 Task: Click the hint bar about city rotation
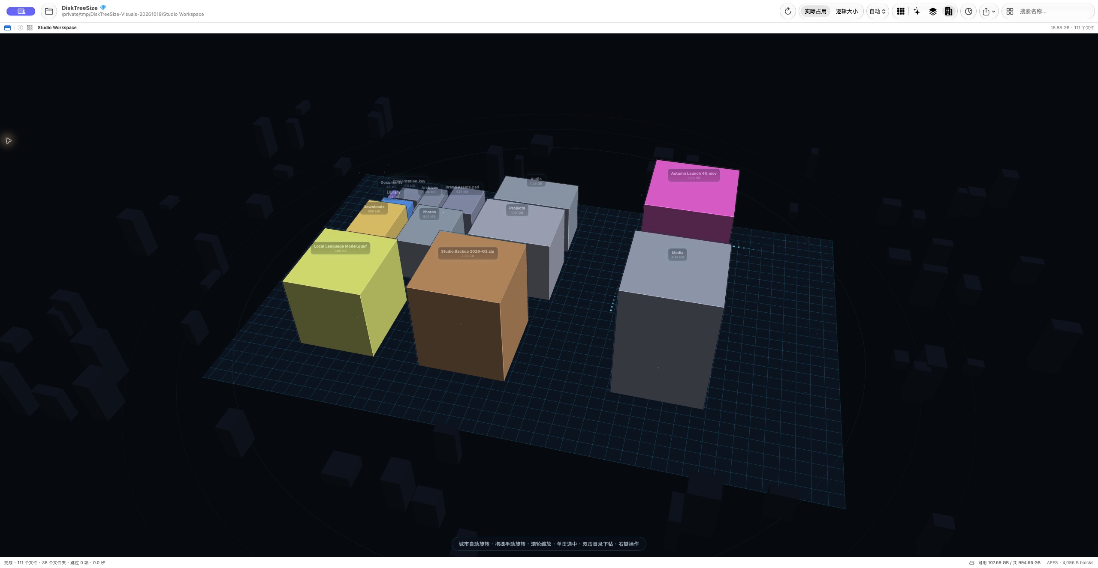coord(549,544)
